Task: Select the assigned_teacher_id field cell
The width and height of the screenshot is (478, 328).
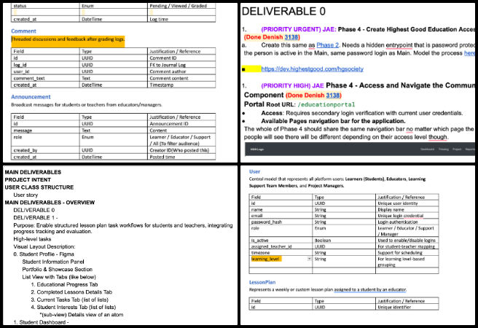Action: pos(281,246)
